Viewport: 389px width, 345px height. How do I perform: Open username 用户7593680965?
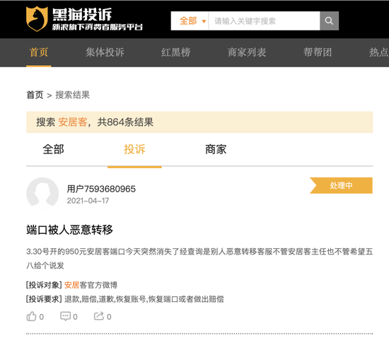tap(101, 189)
